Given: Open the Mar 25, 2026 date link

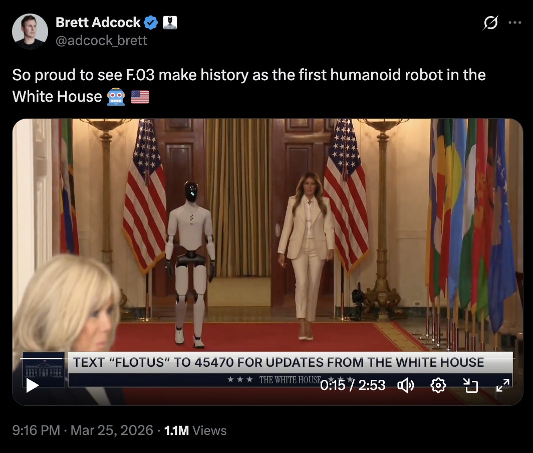Looking at the screenshot, I should tap(112, 430).
